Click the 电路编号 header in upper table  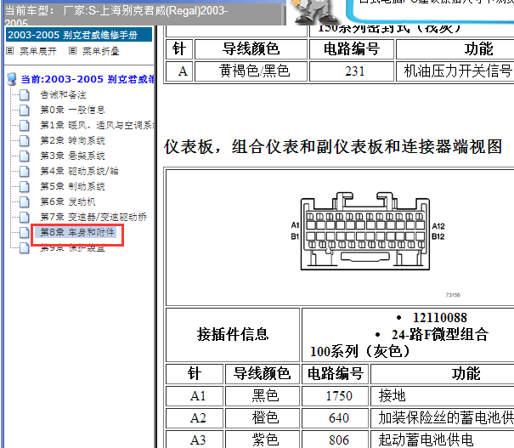352,49
